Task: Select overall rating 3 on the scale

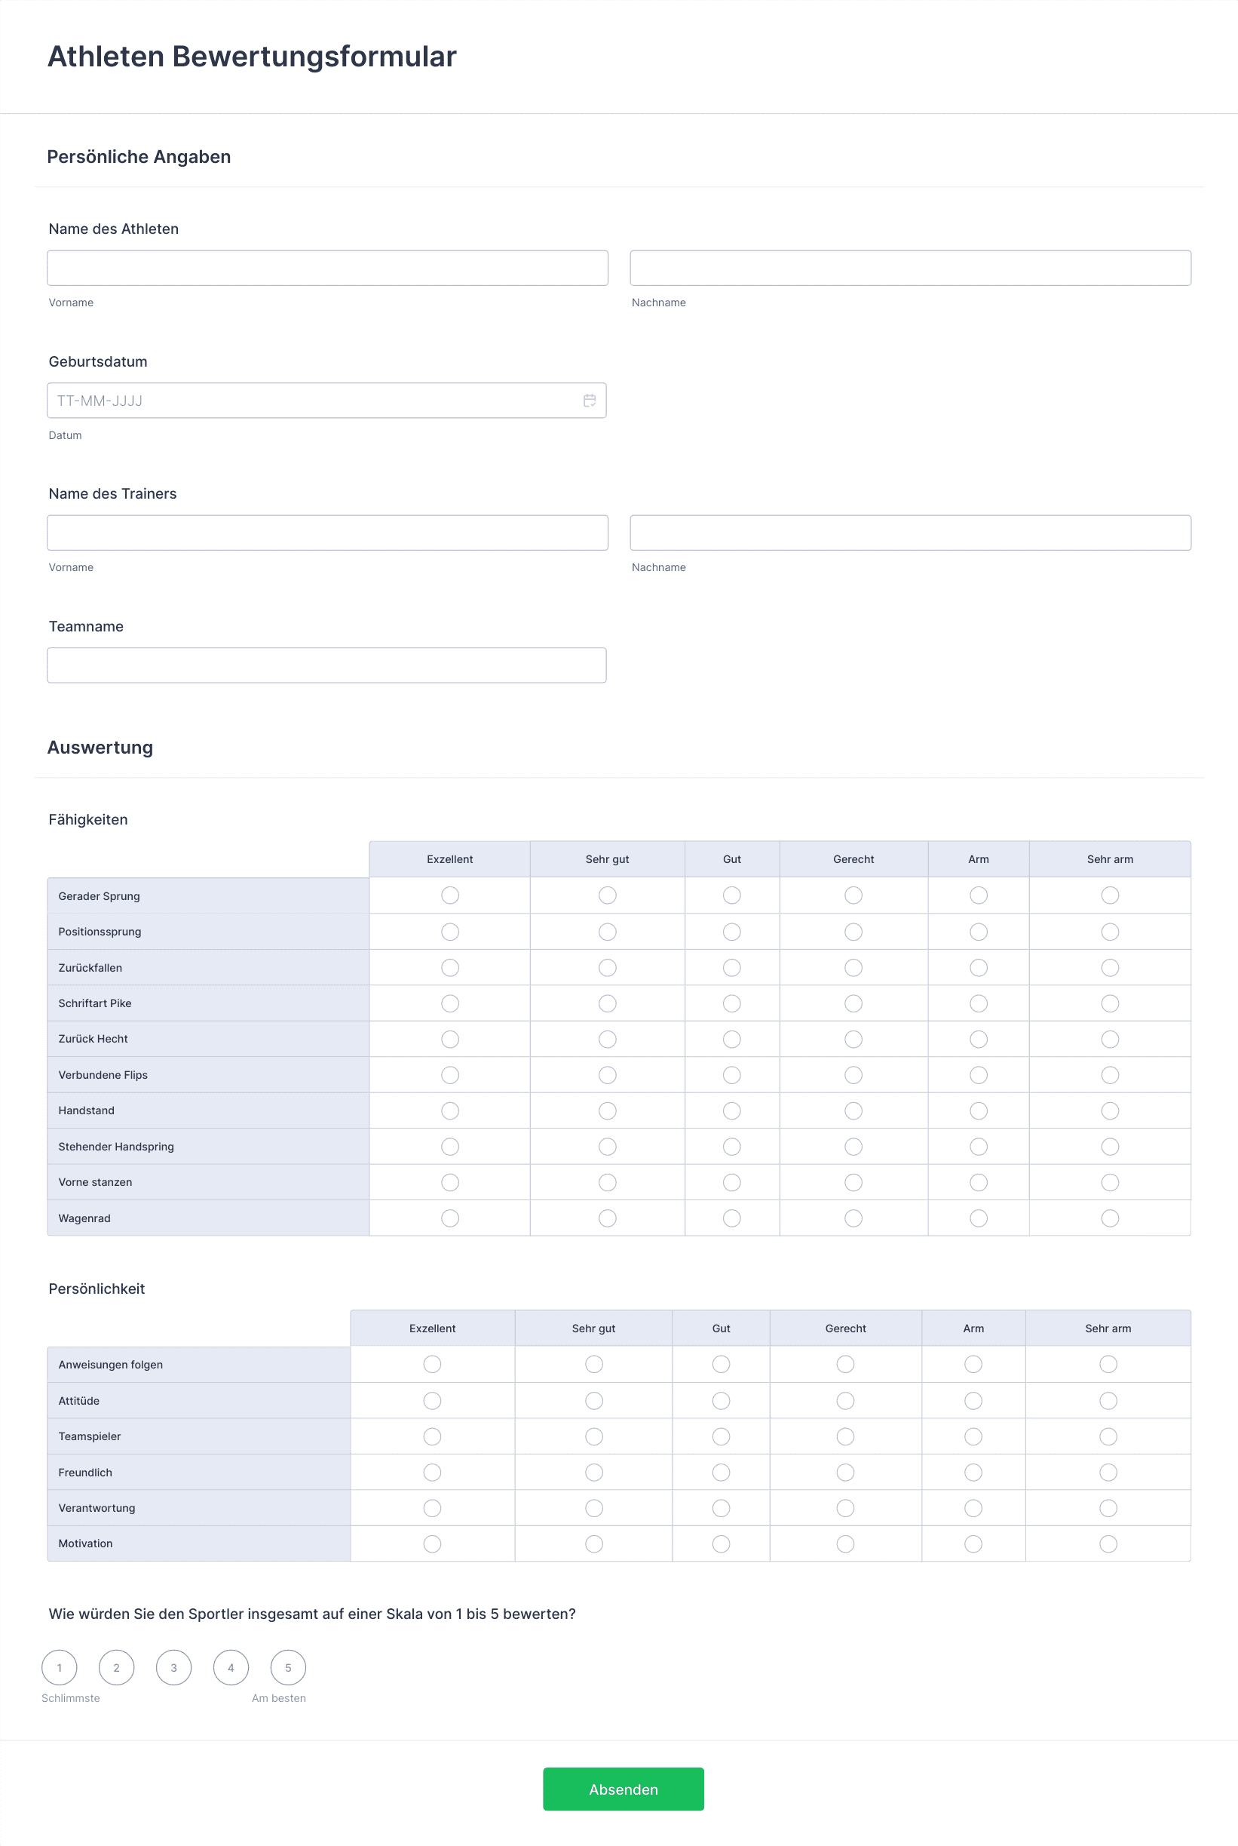Action: click(173, 1667)
